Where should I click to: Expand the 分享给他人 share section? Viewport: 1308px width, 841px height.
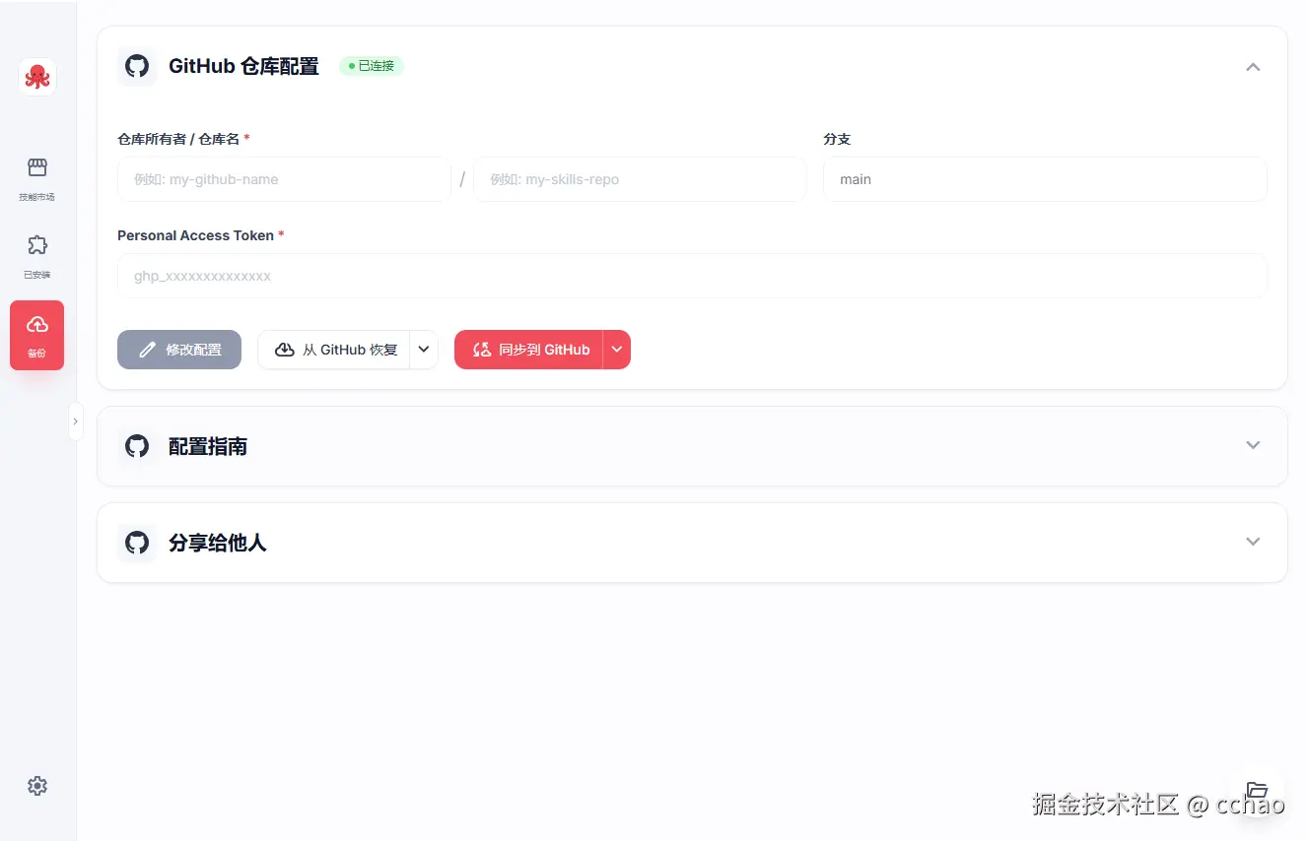(x=1253, y=542)
